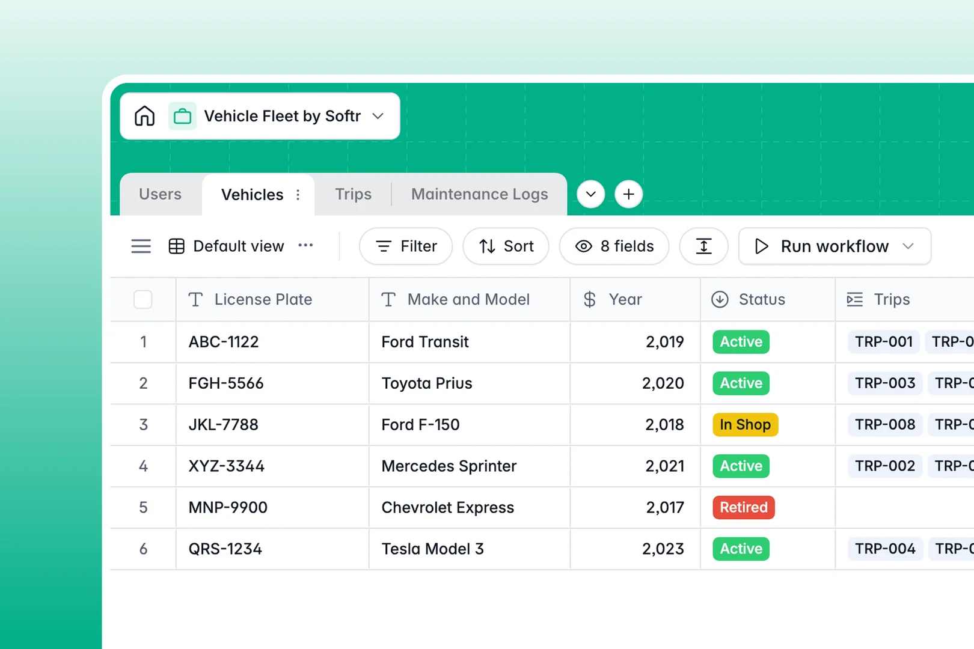Open the TRP-002 trip link
This screenshot has width=974, height=649.
click(x=885, y=466)
